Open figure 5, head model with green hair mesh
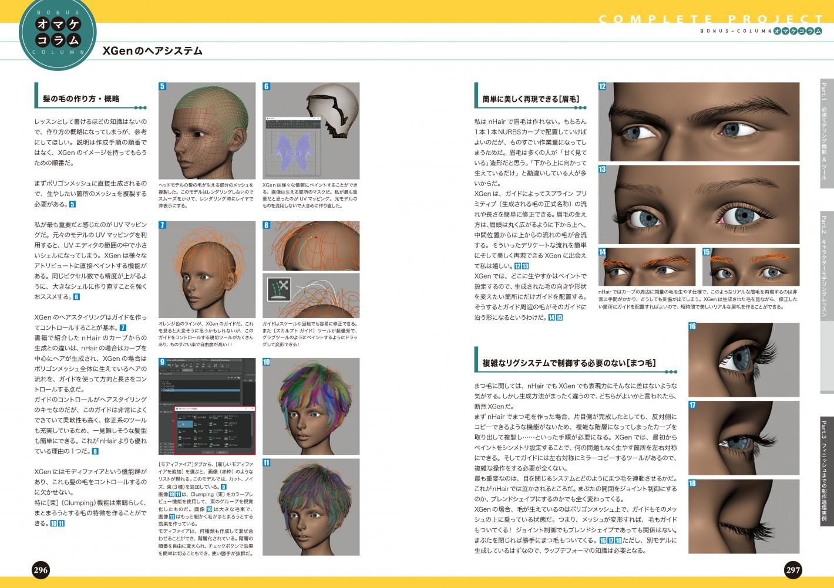834x588 pixels. [207, 130]
